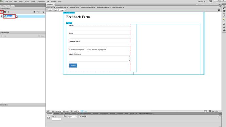
Task: Select the 'answer my request' radio button
Action: point(70,50)
